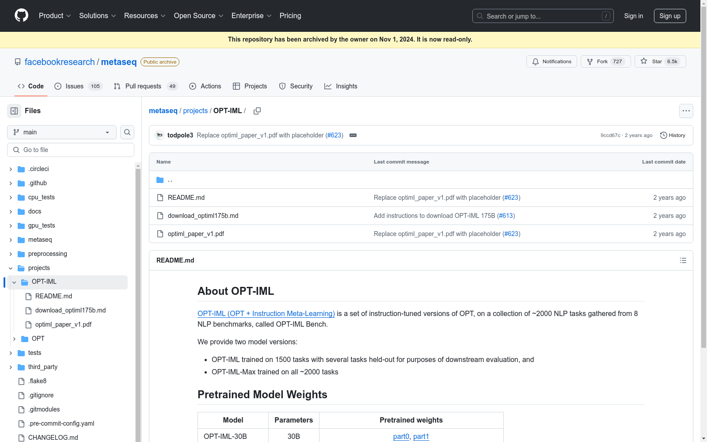
Task: Open the GitHub homepage logo
Action: pyautogui.click(x=21, y=15)
